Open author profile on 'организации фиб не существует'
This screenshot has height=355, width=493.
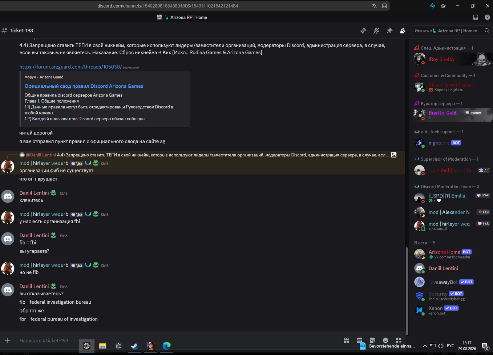pos(44,163)
